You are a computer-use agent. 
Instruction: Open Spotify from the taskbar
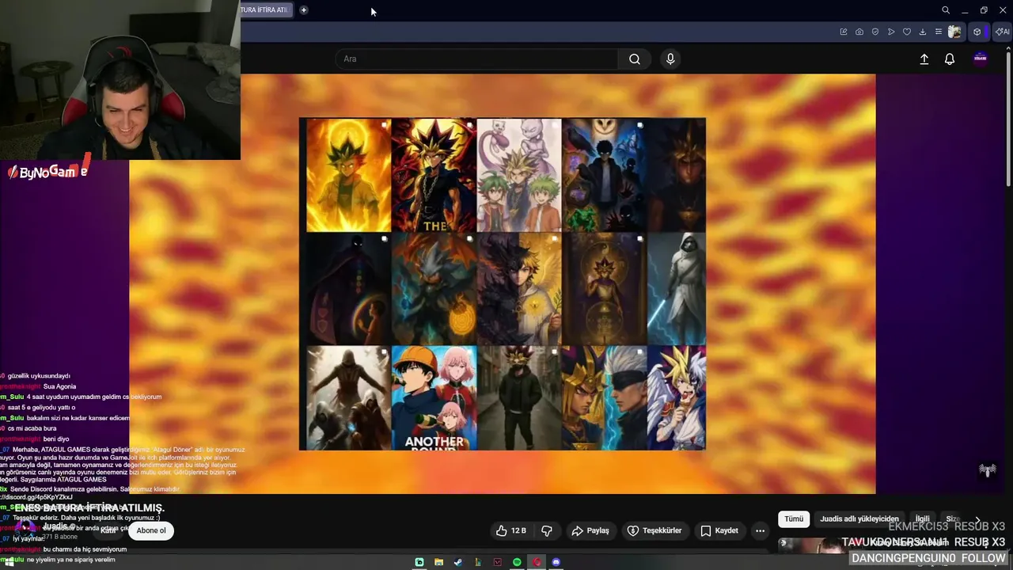[517, 562]
